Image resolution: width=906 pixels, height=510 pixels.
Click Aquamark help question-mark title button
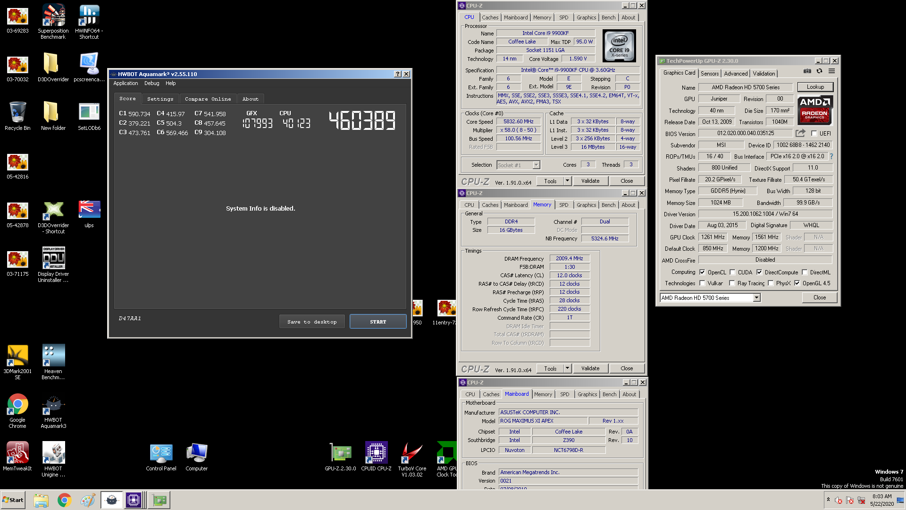[x=397, y=74]
